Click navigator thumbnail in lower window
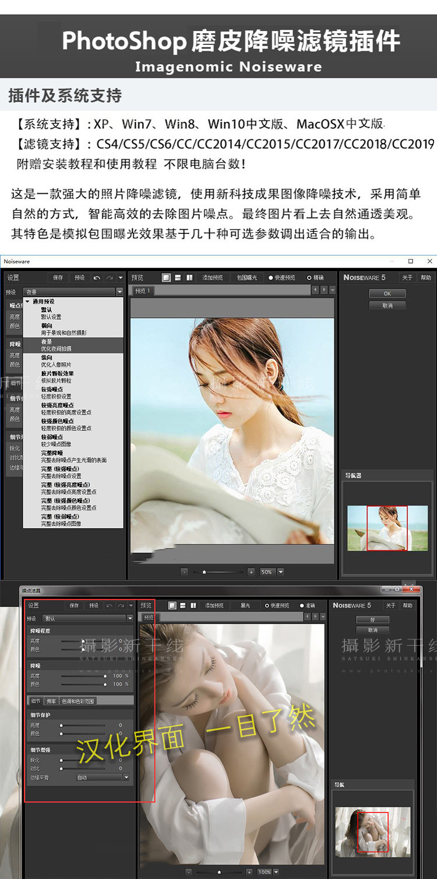 pos(373,832)
